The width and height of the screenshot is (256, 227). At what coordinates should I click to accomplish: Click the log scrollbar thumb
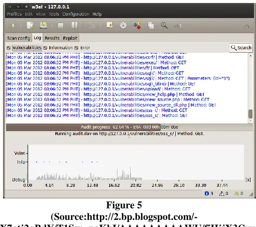click(x=250, y=114)
